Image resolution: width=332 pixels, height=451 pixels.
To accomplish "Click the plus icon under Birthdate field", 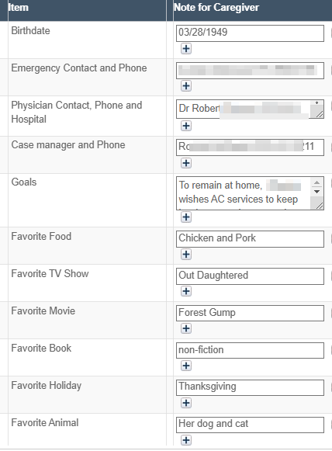I will [186, 49].
